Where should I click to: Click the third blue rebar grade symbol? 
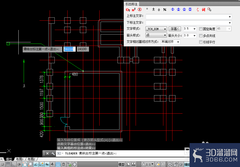pos(184,9)
